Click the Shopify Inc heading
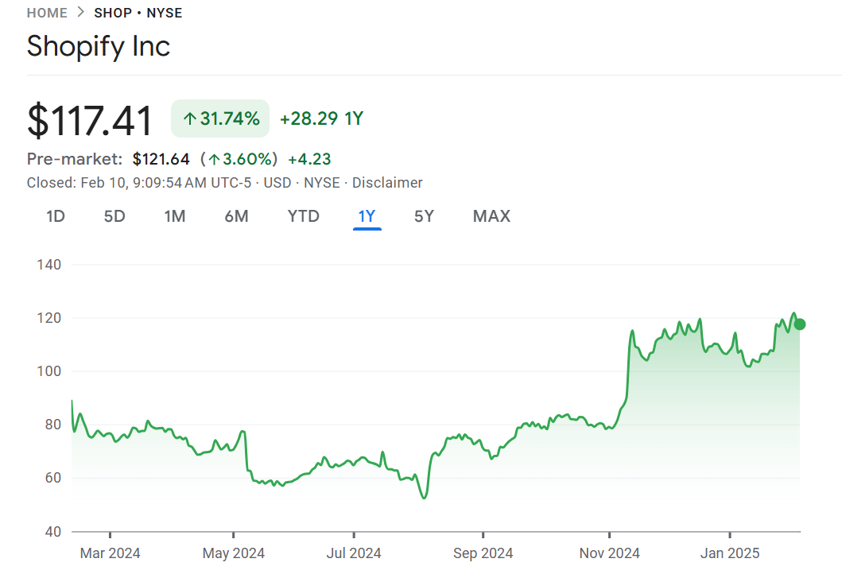Viewport: 842px width, 578px height. coord(99,46)
